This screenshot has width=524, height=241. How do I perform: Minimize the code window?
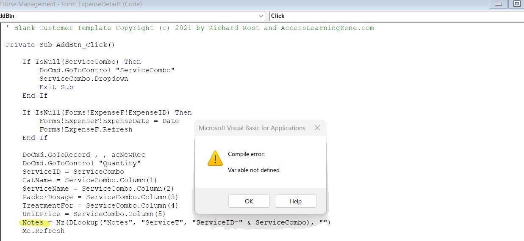(498, 4)
